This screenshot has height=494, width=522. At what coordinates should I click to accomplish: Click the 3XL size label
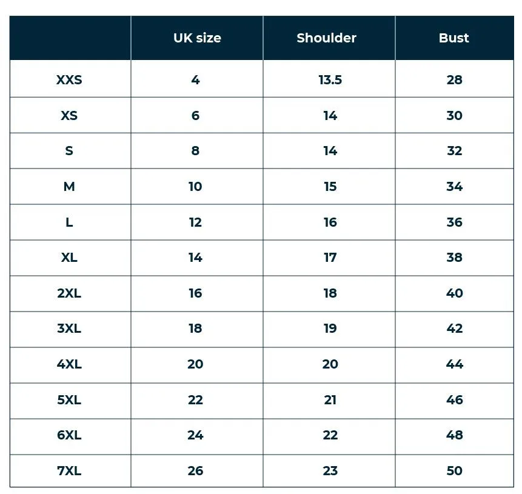[69, 329]
